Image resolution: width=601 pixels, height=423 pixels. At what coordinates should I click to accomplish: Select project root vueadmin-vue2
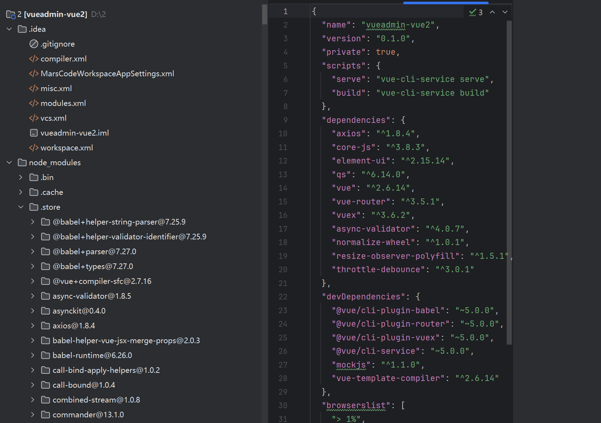click(x=56, y=14)
